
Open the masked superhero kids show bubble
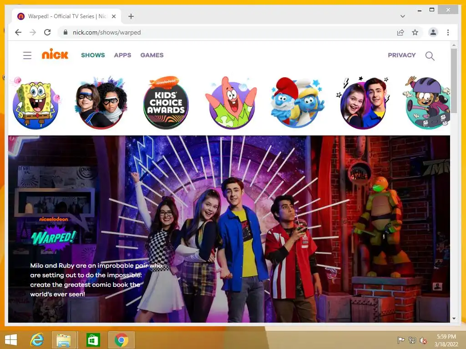101,103
